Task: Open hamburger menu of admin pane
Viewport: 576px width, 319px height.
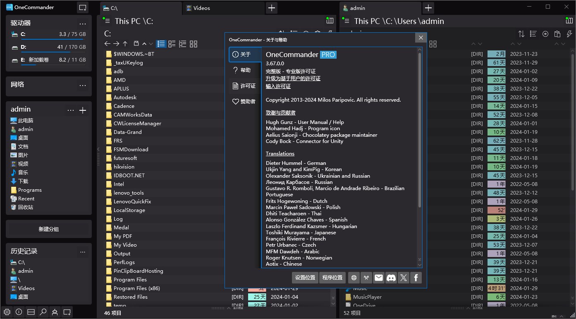Action: pos(347,21)
